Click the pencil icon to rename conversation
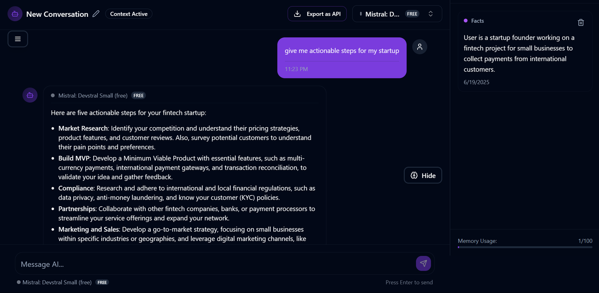 (96, 14)
